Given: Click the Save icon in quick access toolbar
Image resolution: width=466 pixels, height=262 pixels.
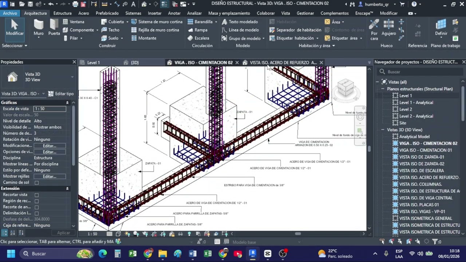Looking at the screenshot, I should pos(30,4).
